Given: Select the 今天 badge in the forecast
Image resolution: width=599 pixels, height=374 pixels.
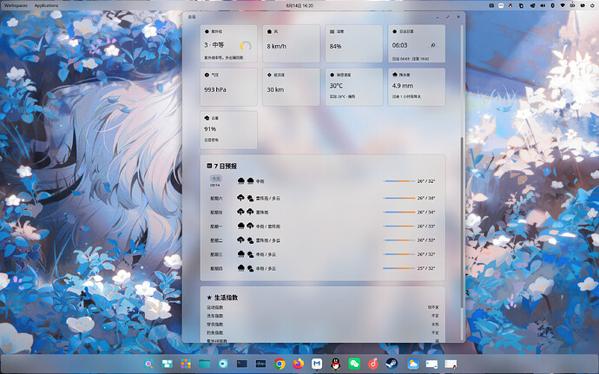Looking at the screenshot, I should point(216,179).
